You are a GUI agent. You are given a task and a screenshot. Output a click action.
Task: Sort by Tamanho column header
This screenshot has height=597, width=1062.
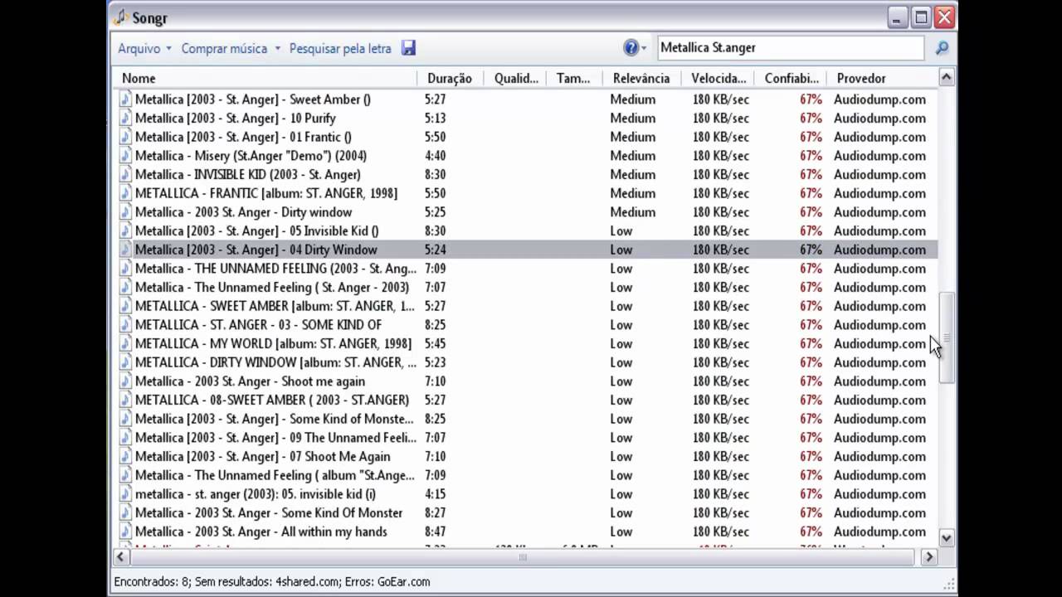pos(573,78)
